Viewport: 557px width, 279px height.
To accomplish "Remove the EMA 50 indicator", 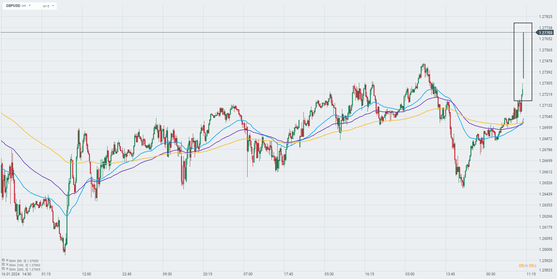I will [7, 260].
